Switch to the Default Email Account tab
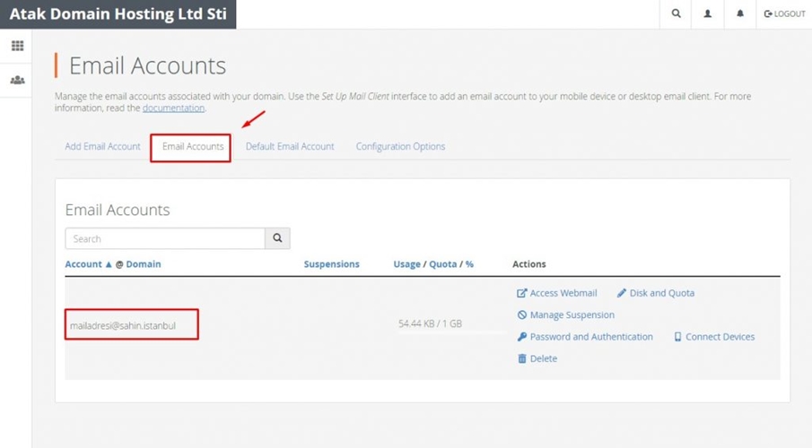812x448 pixels. click(x=290, y=146)
